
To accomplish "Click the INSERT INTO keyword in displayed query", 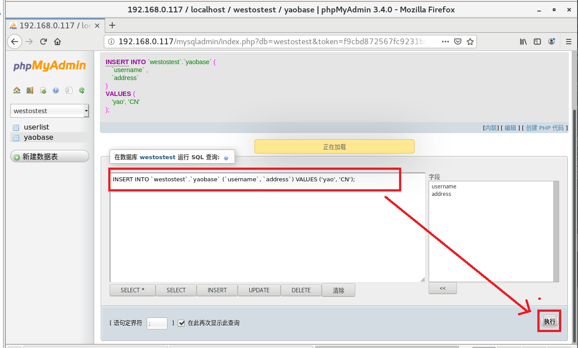I will (x=125, y=62).
